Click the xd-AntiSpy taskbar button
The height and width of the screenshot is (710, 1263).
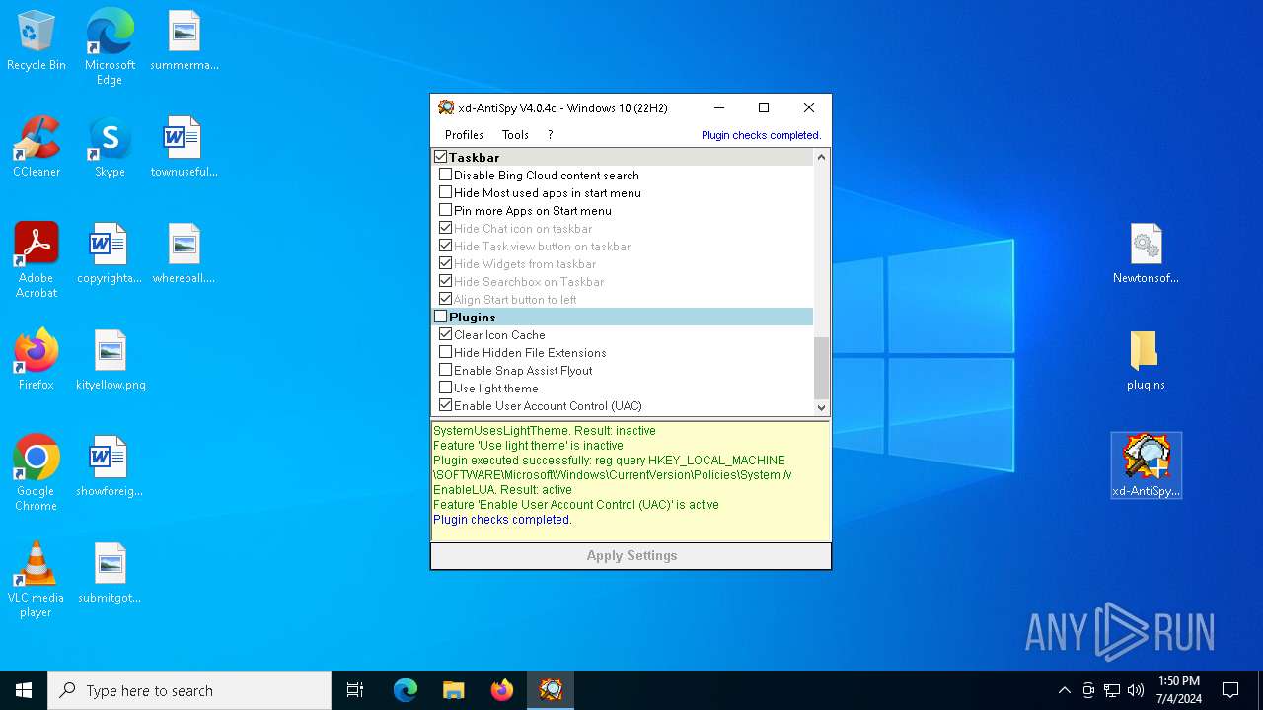coord(551,690)
